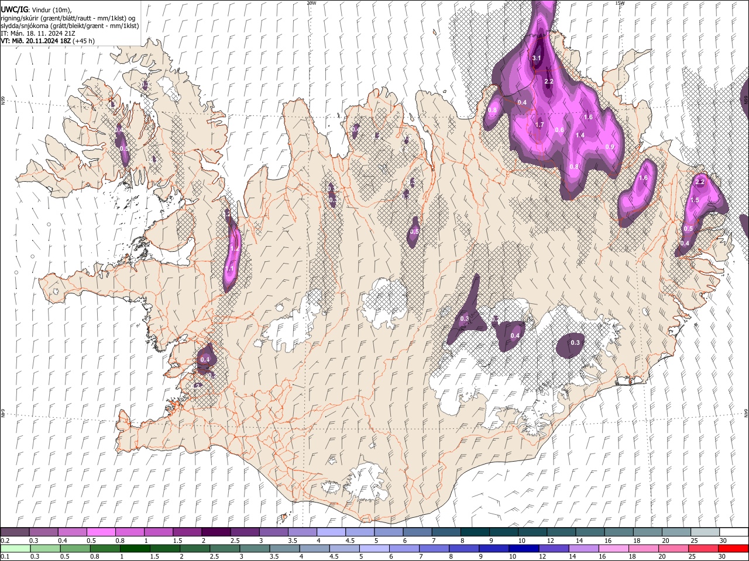
Task: Click upper legend swatch between 20 and 25
Action: [x=677, y=532]
